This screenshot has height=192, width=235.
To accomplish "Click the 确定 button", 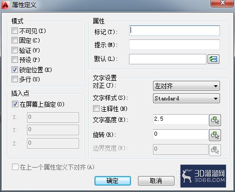I will (112, 181).
